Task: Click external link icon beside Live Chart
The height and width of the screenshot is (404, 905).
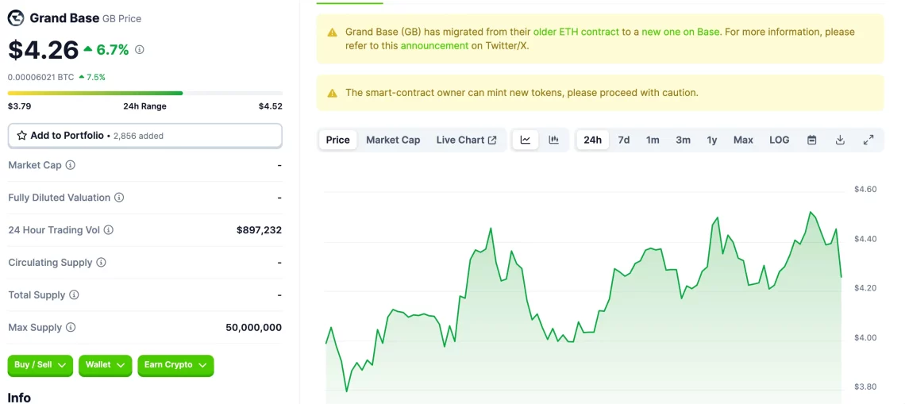Action: coord(492,140)
